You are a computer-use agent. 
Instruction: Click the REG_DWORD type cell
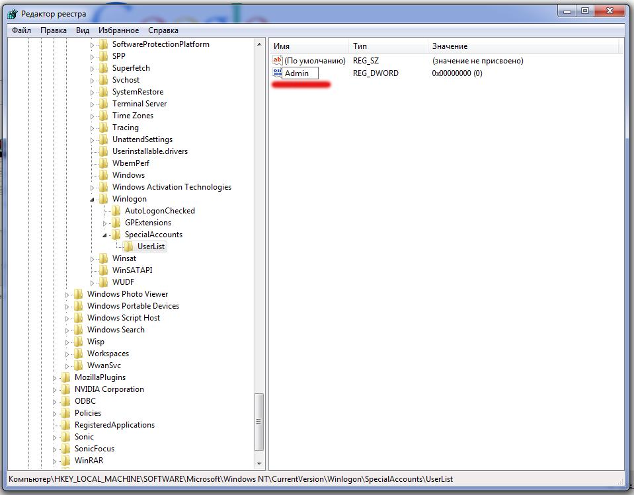(376, 73)
